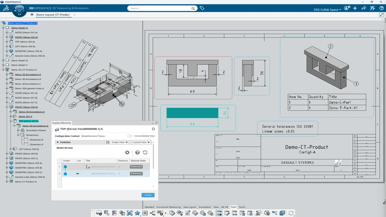Expand the immersive view icon top right
Image resolution: width=386 pixels, height=217 pixels.
pos(381,15)
